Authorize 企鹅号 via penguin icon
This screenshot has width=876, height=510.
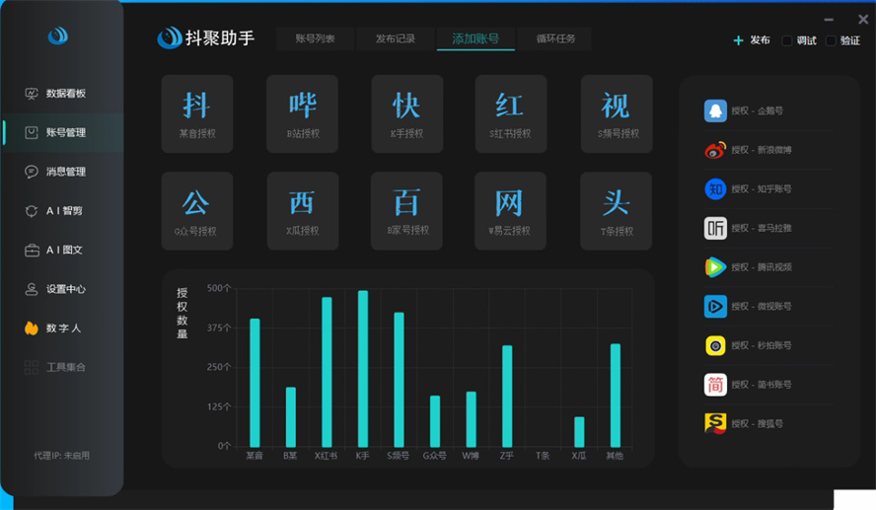coord(715,110)
